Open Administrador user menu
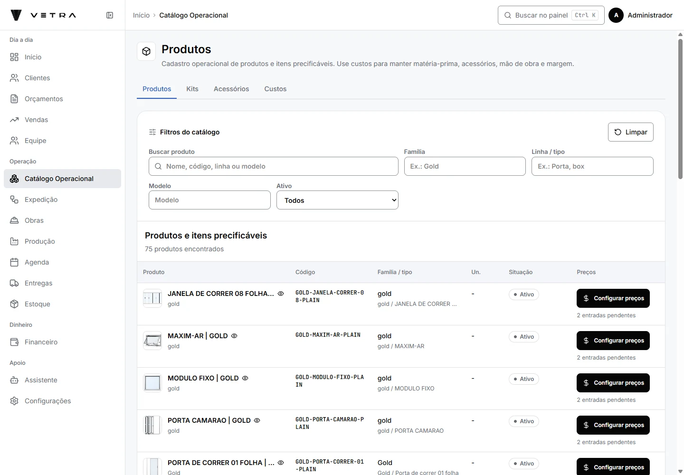This screenshot has height=475, width=684. [x=641, y=15]
